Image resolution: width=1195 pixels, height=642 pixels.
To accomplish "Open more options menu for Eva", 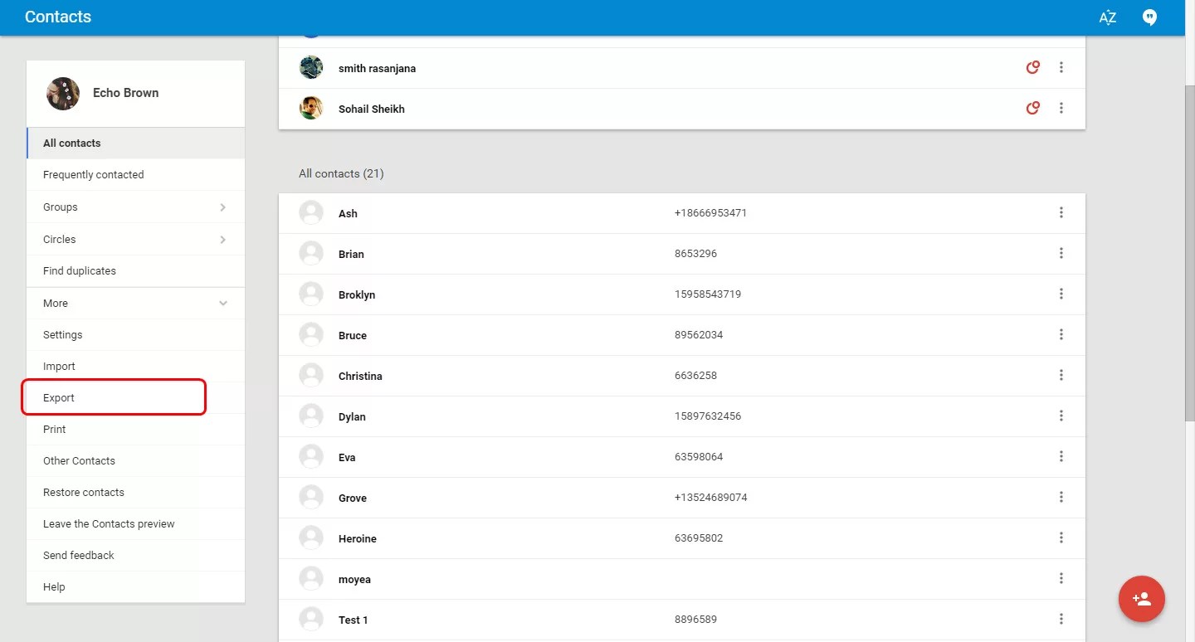I will 1061,456.
